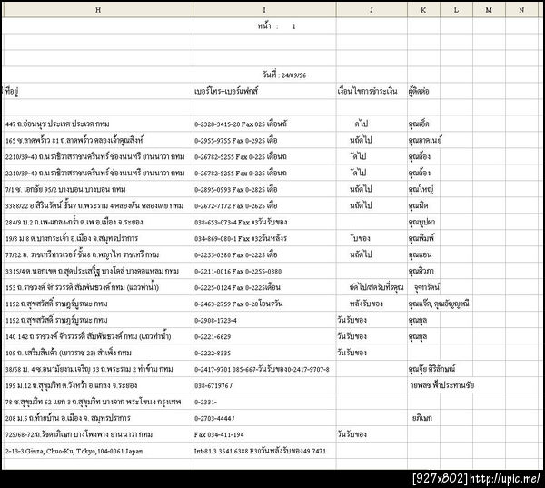
Task: Click phone cell starting '0-2417-9701'
Action: pos(264,369)
